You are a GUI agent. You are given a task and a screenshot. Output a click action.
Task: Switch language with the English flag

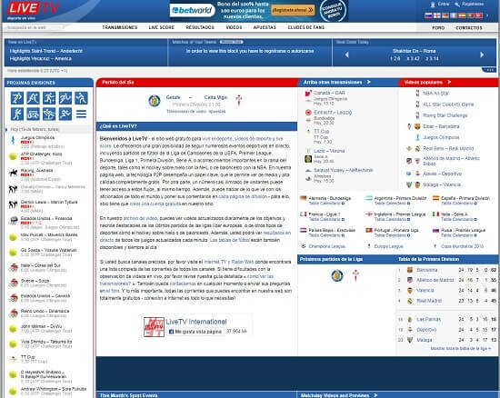[437, 15]
